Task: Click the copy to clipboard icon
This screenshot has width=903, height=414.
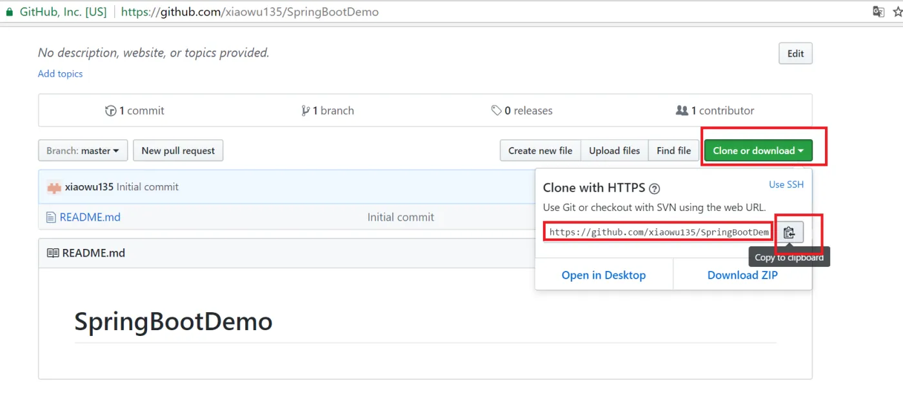Action: point(789,232)
